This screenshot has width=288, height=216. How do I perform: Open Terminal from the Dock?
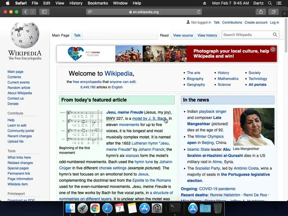point(175,208)
